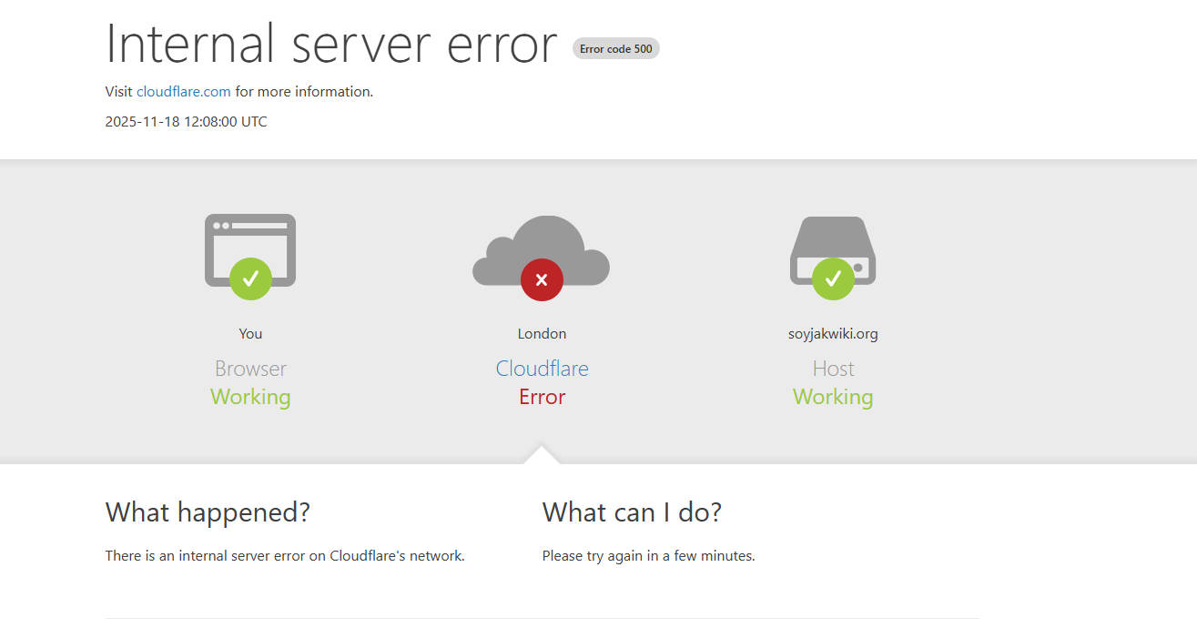Click the browser window icon
The width and height of the screenshot is (1197, 638).
point(250,250)
